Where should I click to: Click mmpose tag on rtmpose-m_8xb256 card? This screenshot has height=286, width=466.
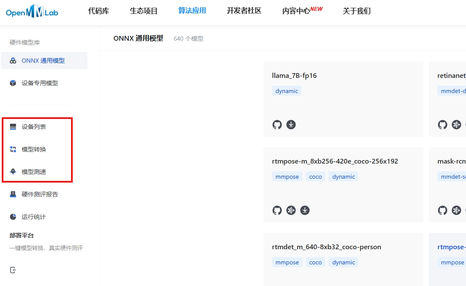(x=287, y=177)
